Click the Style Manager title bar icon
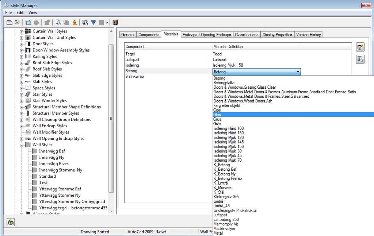374x236 pixels. tap(6, 5)
